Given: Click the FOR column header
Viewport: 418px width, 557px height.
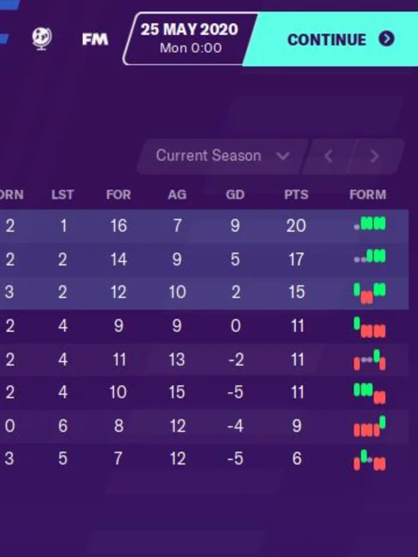Looking at the screenshot, I should (x=119, y=195).
